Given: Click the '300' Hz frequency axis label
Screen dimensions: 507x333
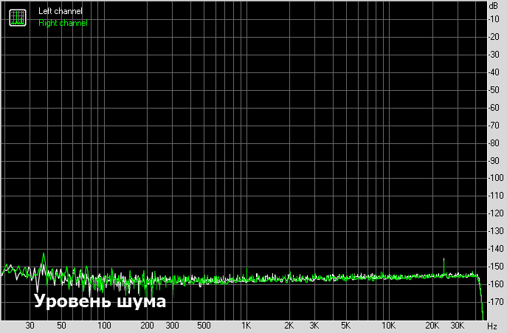Looking at the screenshot, I should tap(173, 326).
